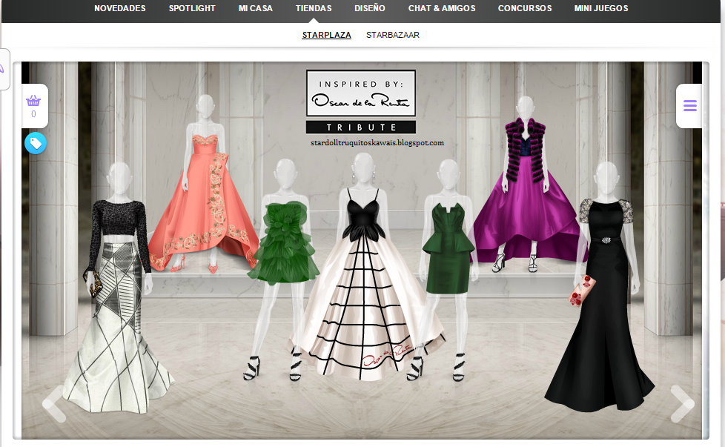Go to next store page arrow

[682, 403]
